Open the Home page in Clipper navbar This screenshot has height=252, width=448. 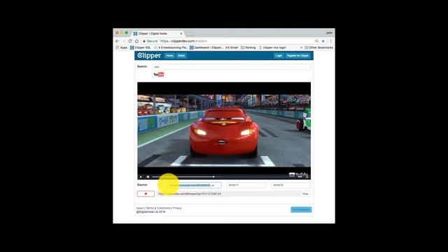(169, 56)
